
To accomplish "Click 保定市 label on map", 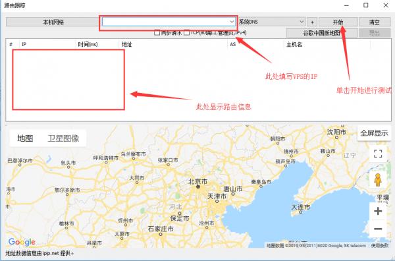I will point(180,218).
